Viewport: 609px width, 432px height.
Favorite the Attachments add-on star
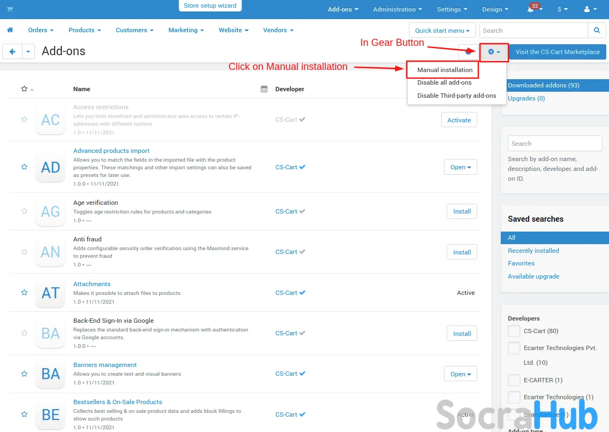(24, 292)
